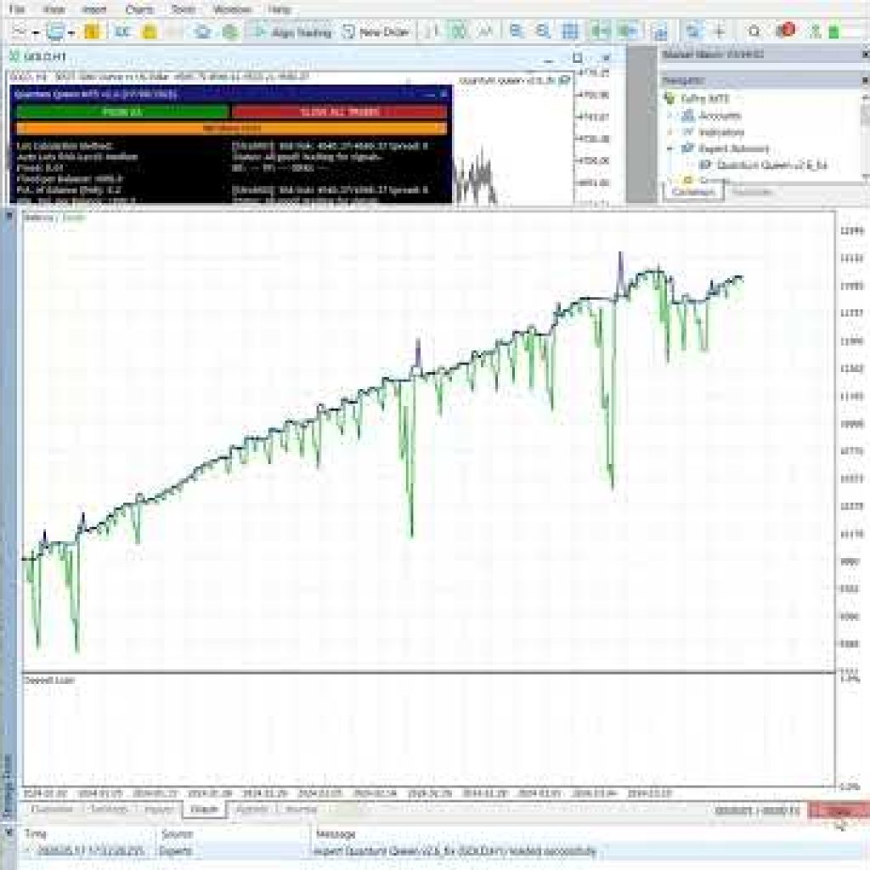The width and height of the screenshot is (870, 870).
Task: Click the New Order button
Action: click(x=376, y=32)
